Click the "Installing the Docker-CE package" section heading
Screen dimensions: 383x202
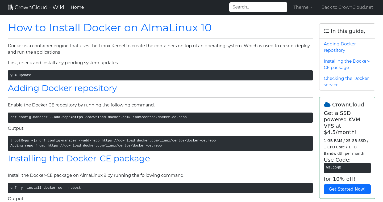(x=79, y=158)
